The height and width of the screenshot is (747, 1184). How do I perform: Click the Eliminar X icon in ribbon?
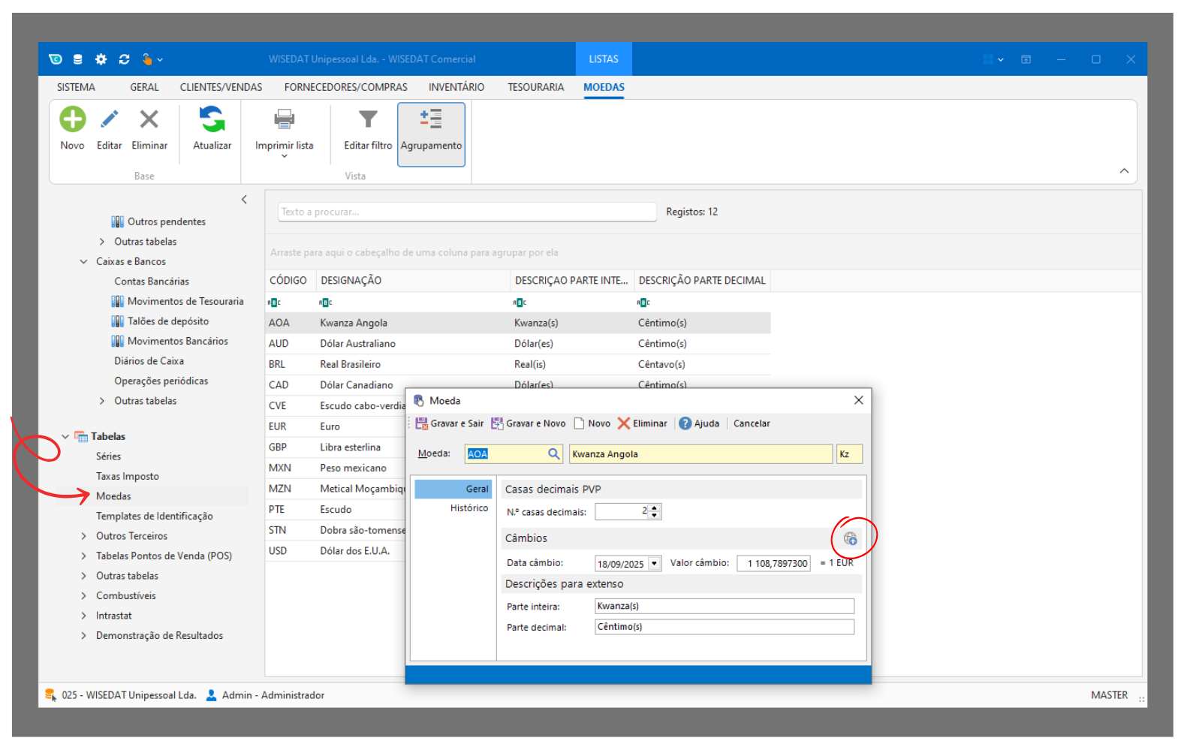point(149,119)
